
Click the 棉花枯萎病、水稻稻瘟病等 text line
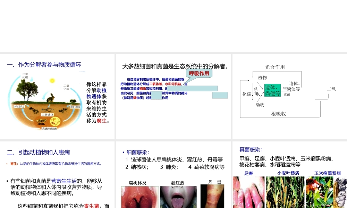click(x=270, y=165)
